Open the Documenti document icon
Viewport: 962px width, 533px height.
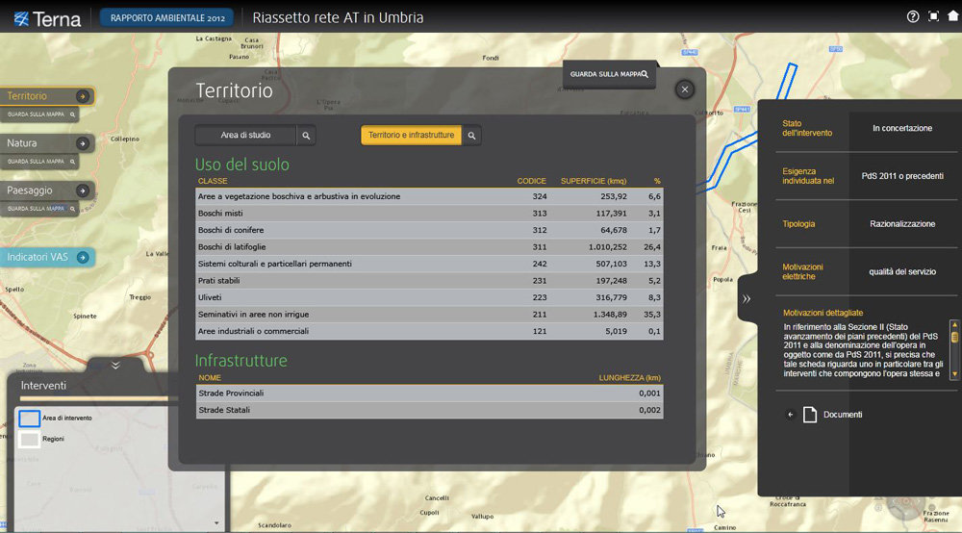pyautogui.click(x=810, y=415)
